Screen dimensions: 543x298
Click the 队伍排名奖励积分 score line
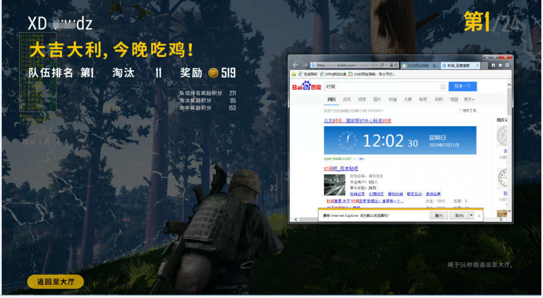pos(208,93)
